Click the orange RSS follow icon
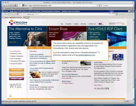Screen dimensions: 136x106 (102, 88)
